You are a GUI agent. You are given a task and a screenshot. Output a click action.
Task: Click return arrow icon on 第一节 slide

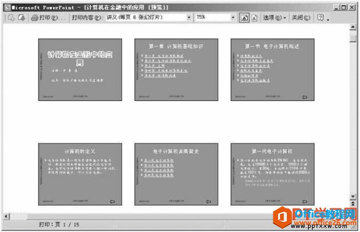coord(304,97)
